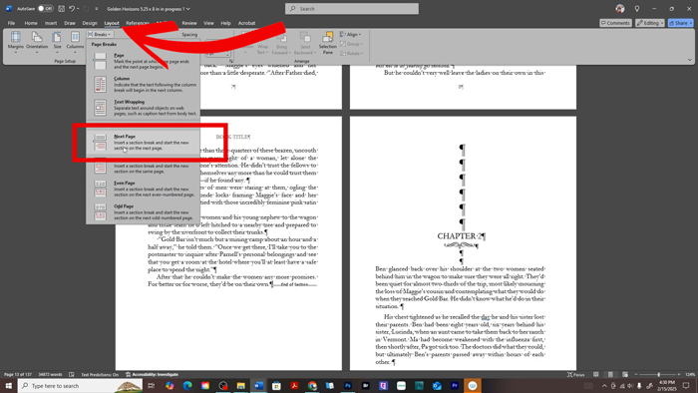Click the Save icon in title bar
The height and width of the screenshot is (393, 698).
point(61,8)
